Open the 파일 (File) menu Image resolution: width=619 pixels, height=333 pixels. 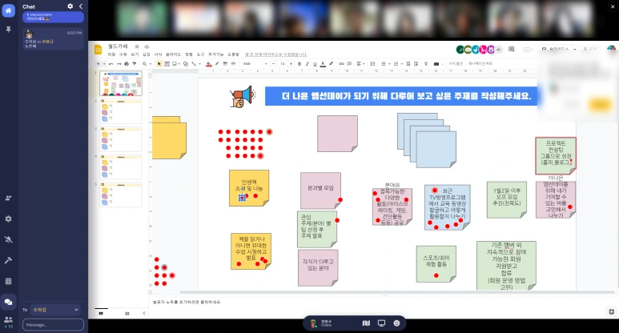(112, 54)
